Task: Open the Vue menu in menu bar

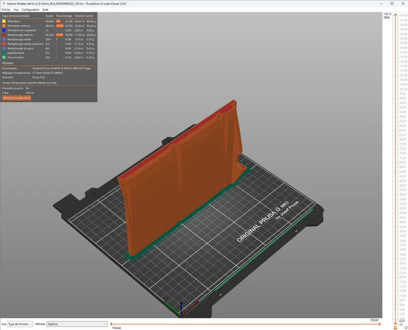Action: (x=16, y=10)
